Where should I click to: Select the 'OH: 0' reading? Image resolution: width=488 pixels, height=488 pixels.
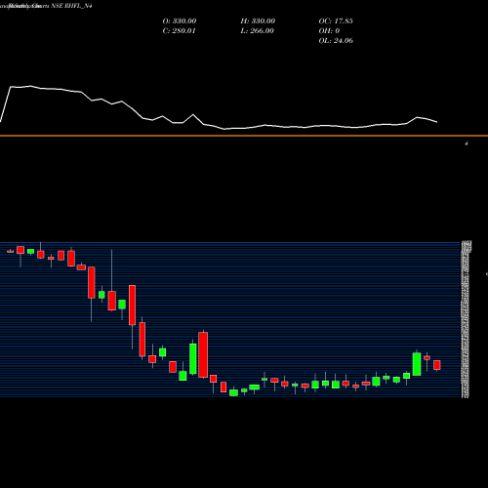[x=329, y=30]
